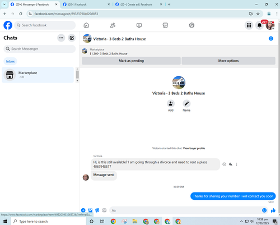280x225 pixels.
Task: View site information icon in address bar
Action: [30, 13]
